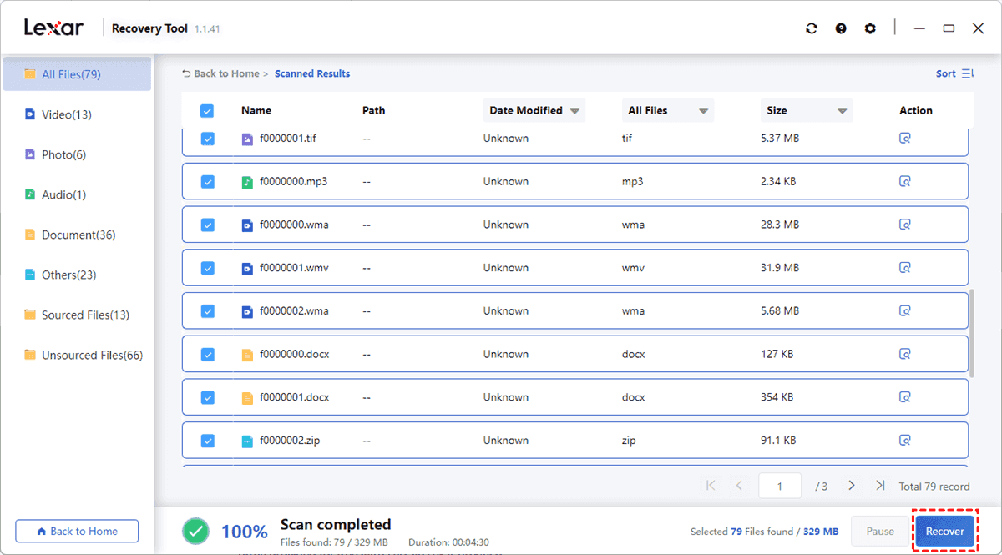Preview the f0000000.mp3 file
This screenshot has height=555, width=1002.
pyautogui.click(x=904, y=181)
